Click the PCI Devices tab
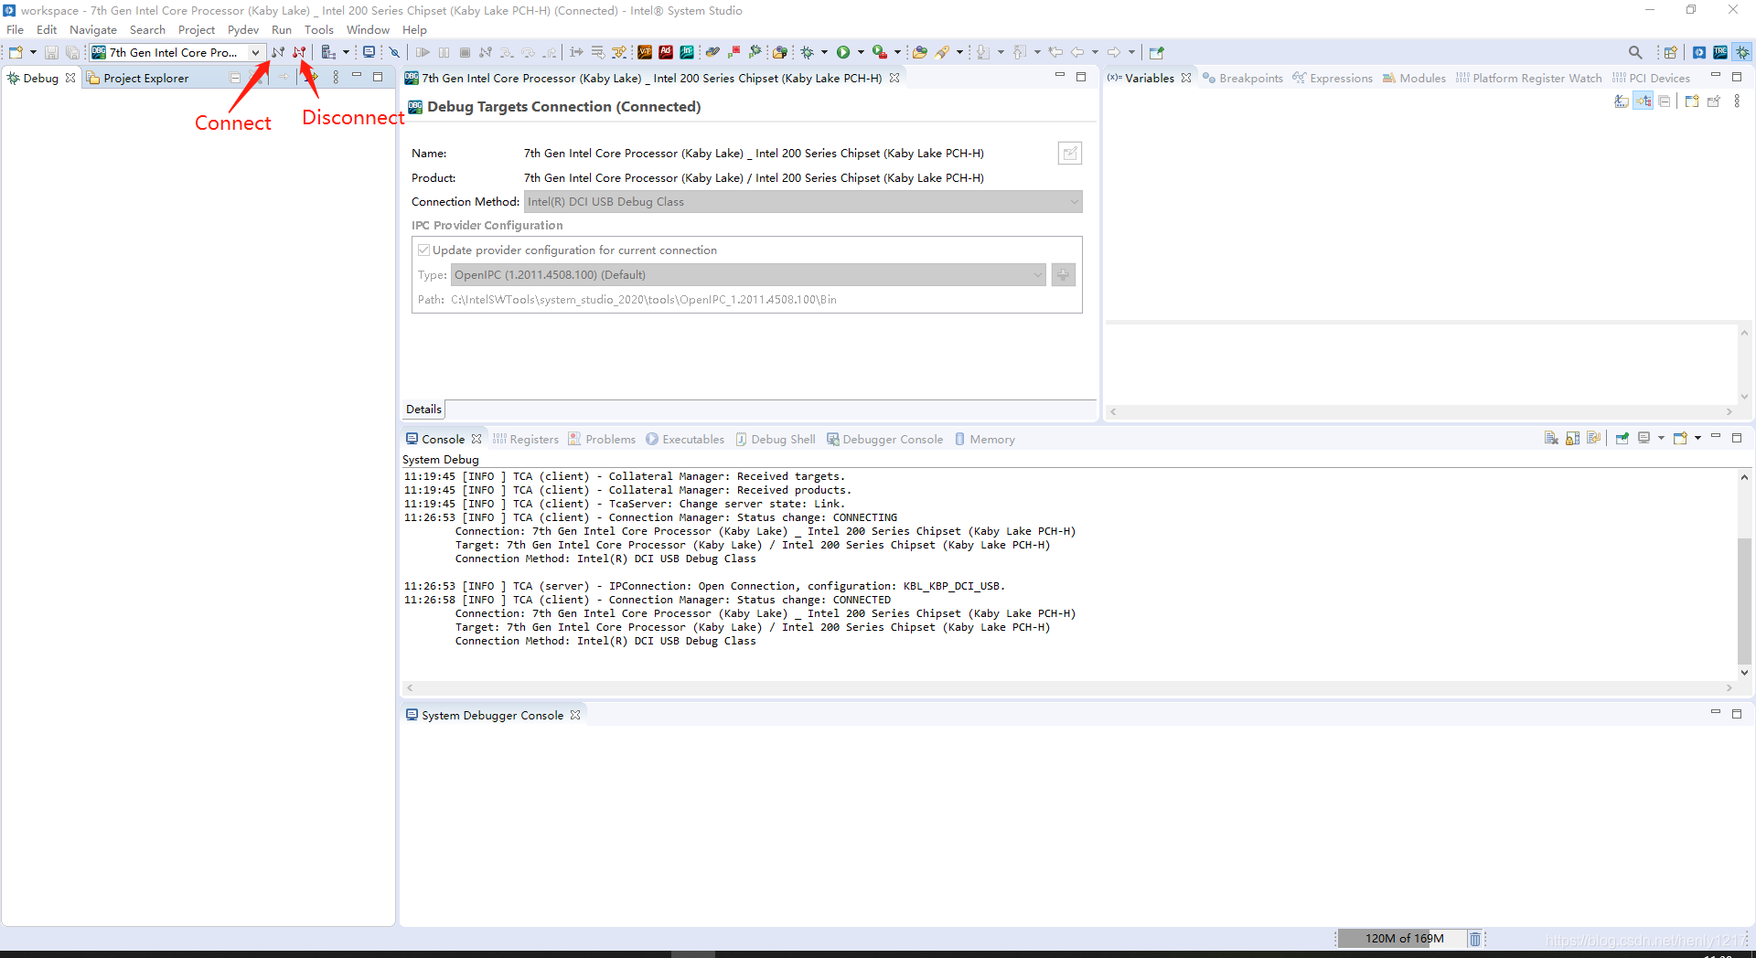Image resolution: width=1756 pixels, height=958 pixels. pos(1651,78)
